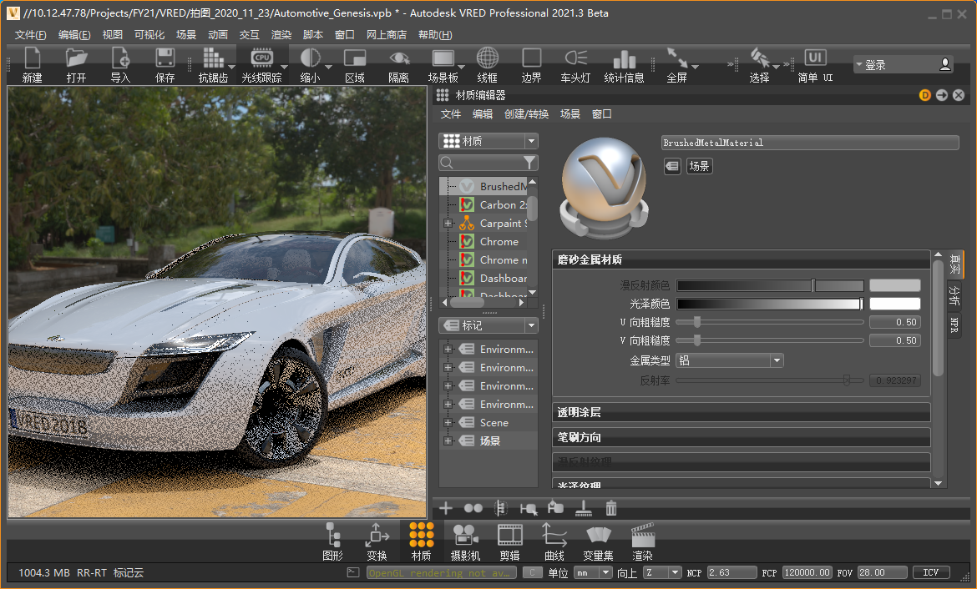Open the 创建/转换 menu in material editor
The width and height of the screenshot is (977, 589).
click(x=526, y=114)
